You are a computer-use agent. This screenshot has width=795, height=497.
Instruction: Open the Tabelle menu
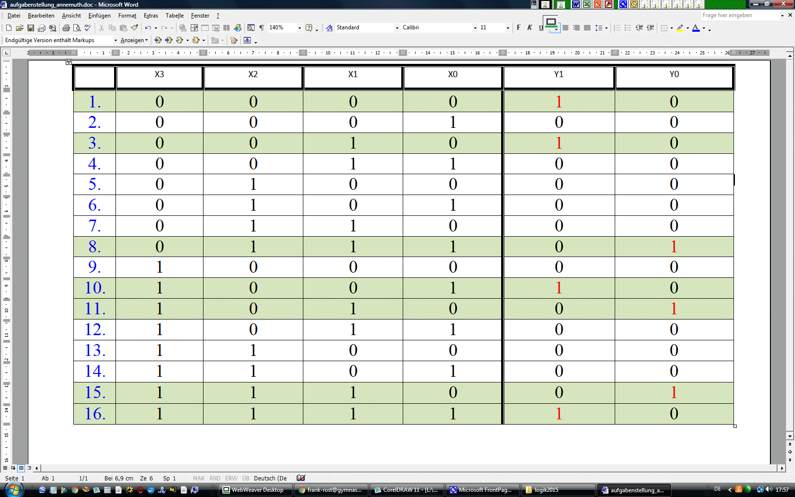(x=175, y=16)
